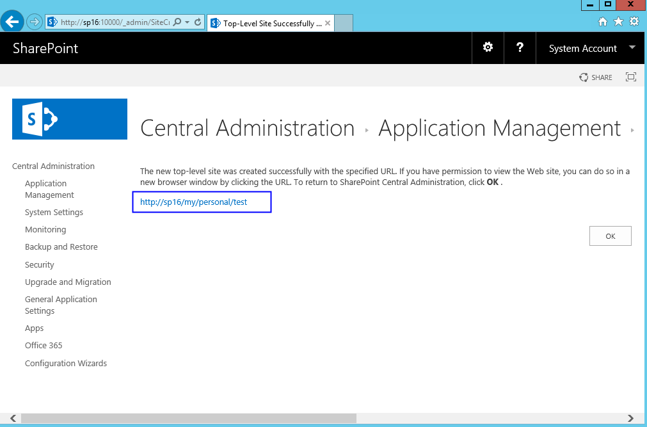
Task: Click the search magnifier in address bar
Action: click(x=177, y=22)
